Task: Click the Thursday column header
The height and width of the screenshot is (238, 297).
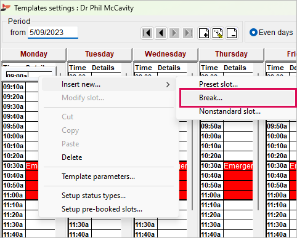Action: click(x=231, y=54)
